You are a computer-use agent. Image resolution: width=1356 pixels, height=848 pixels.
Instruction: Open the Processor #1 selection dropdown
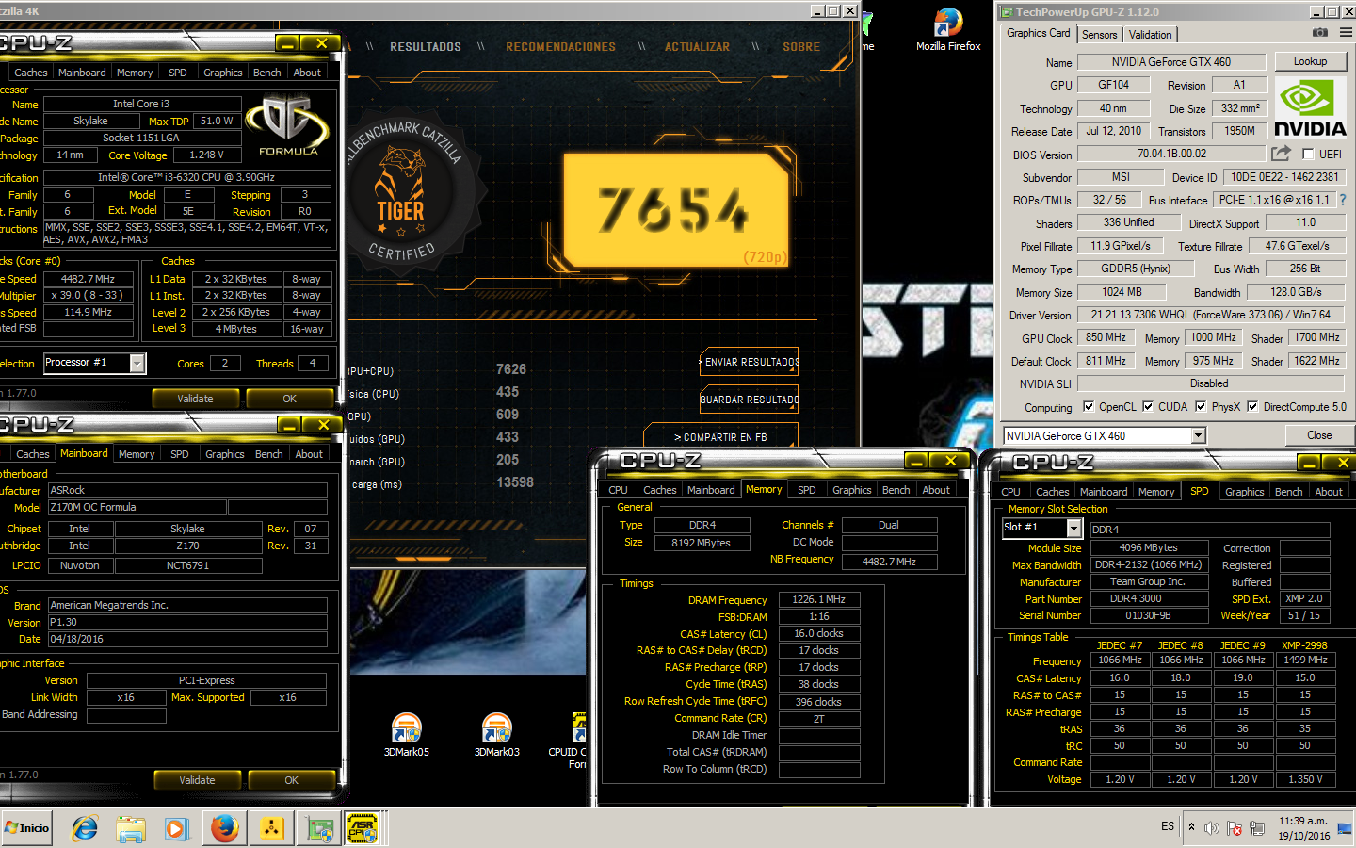tap(137, 363)
